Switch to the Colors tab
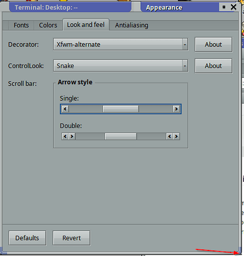Viewport: 244px width, 256px height. [x=48, y=25]
